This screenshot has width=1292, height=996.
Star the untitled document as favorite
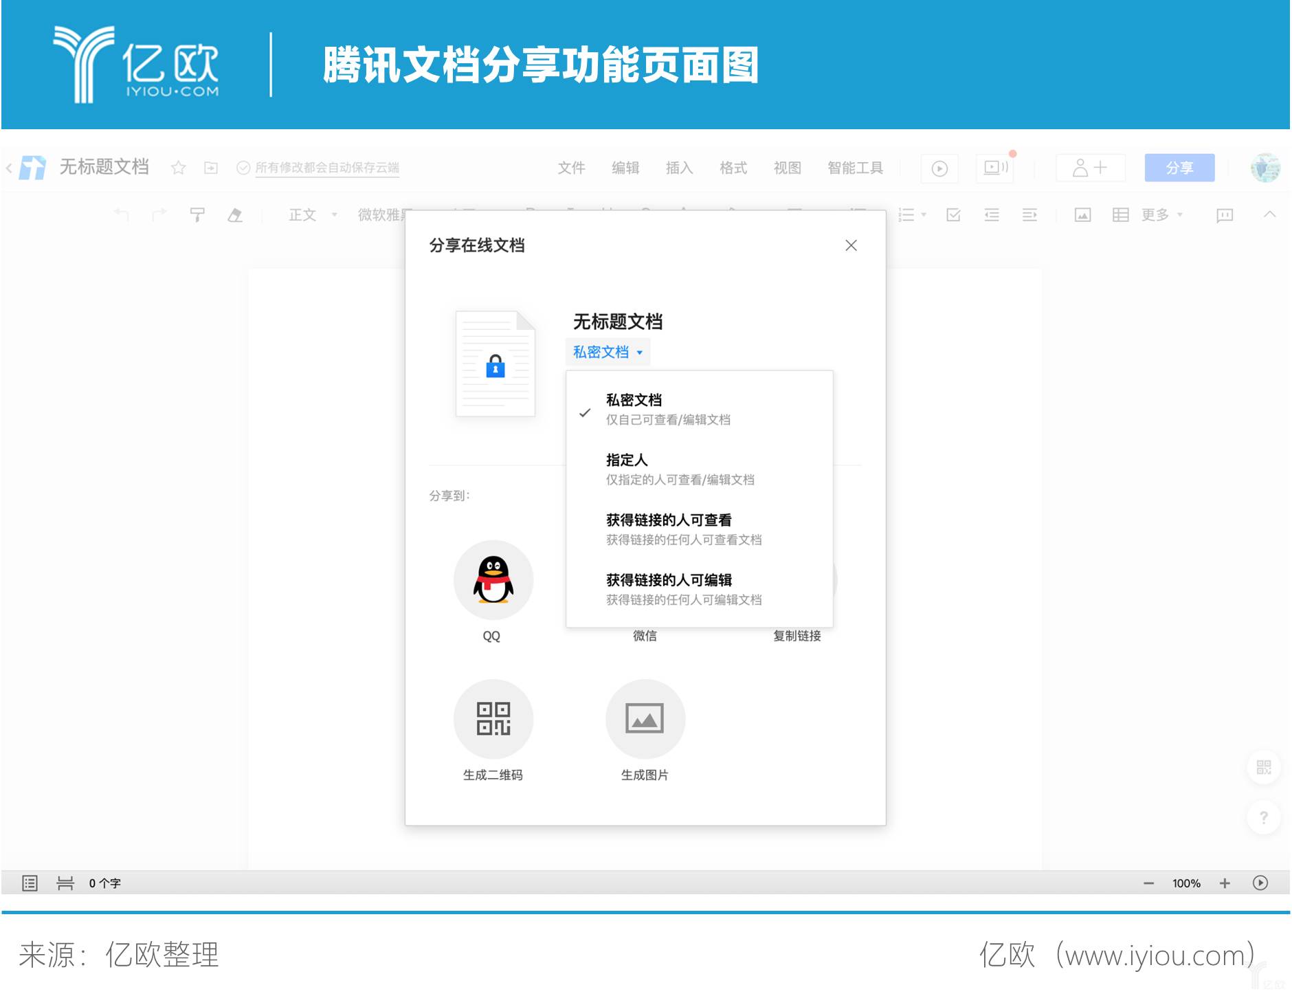tap(179, 168)
